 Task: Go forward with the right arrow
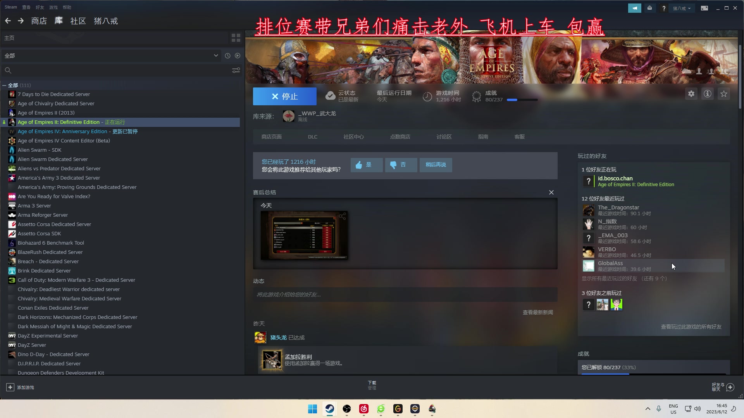(x=21, y=21)
